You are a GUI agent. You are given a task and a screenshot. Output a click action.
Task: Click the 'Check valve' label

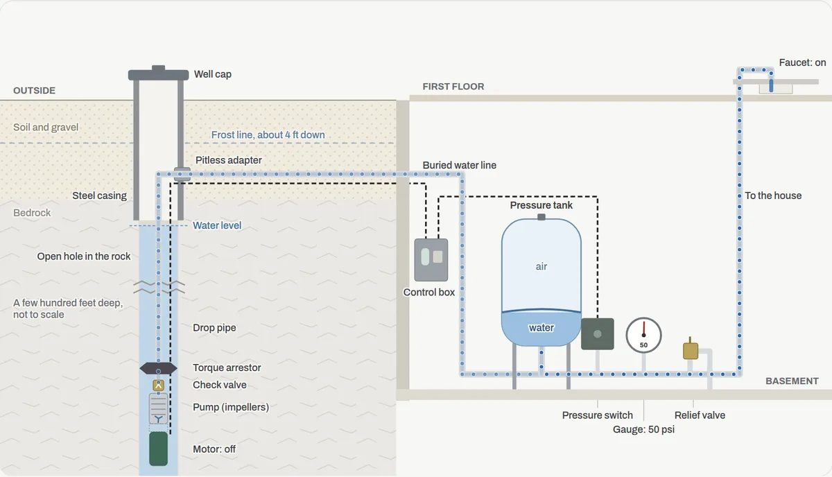pos(220,385)
